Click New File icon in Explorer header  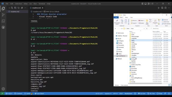[x=12, y=8]
